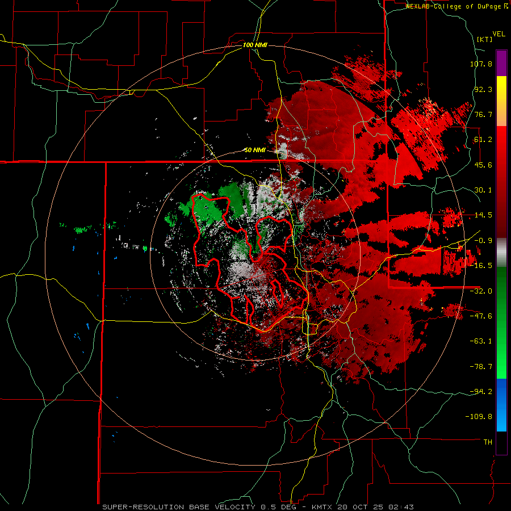Viewport: 511px width, 511px height.
Task: Select the 61.2 velocity scale value
Action: tap(483, 140)
